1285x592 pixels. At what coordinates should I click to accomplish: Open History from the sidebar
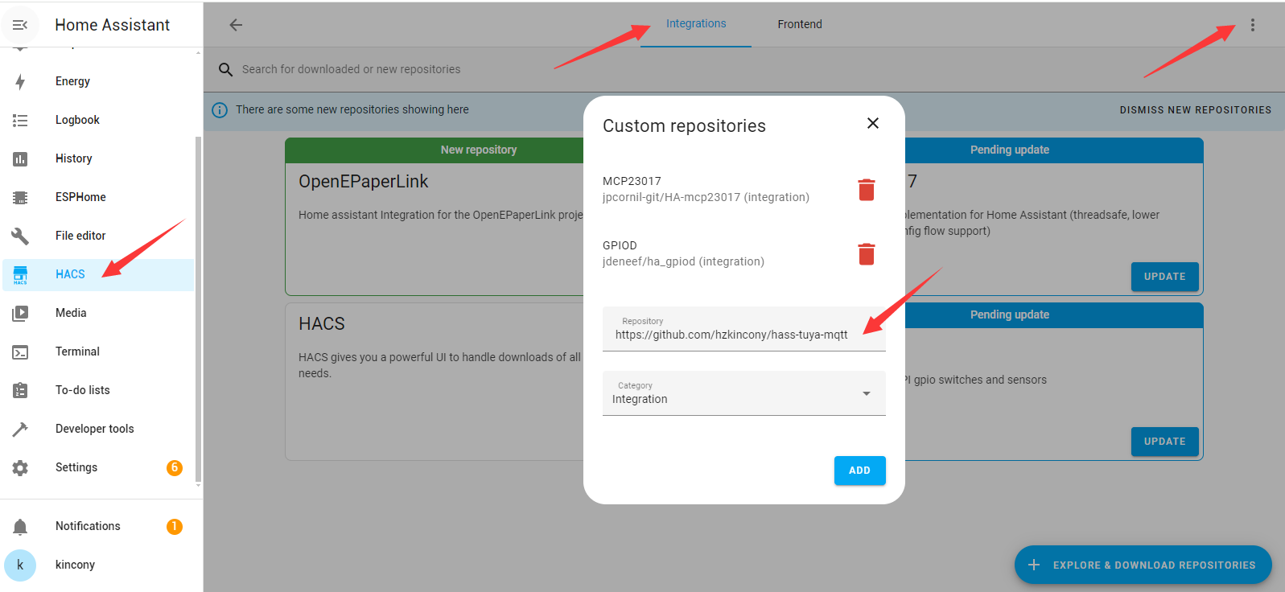[98, 158]
